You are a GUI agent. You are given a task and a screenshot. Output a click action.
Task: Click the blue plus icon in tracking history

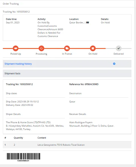[x=114, y=64]
